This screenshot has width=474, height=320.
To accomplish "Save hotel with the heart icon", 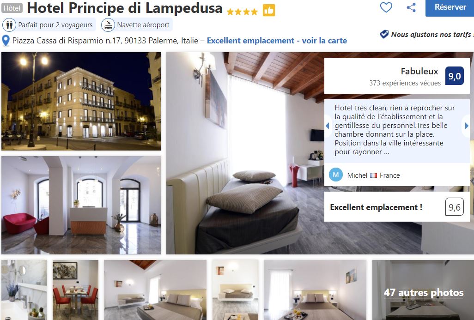I will pyautogui.click(x=386, y=7).
